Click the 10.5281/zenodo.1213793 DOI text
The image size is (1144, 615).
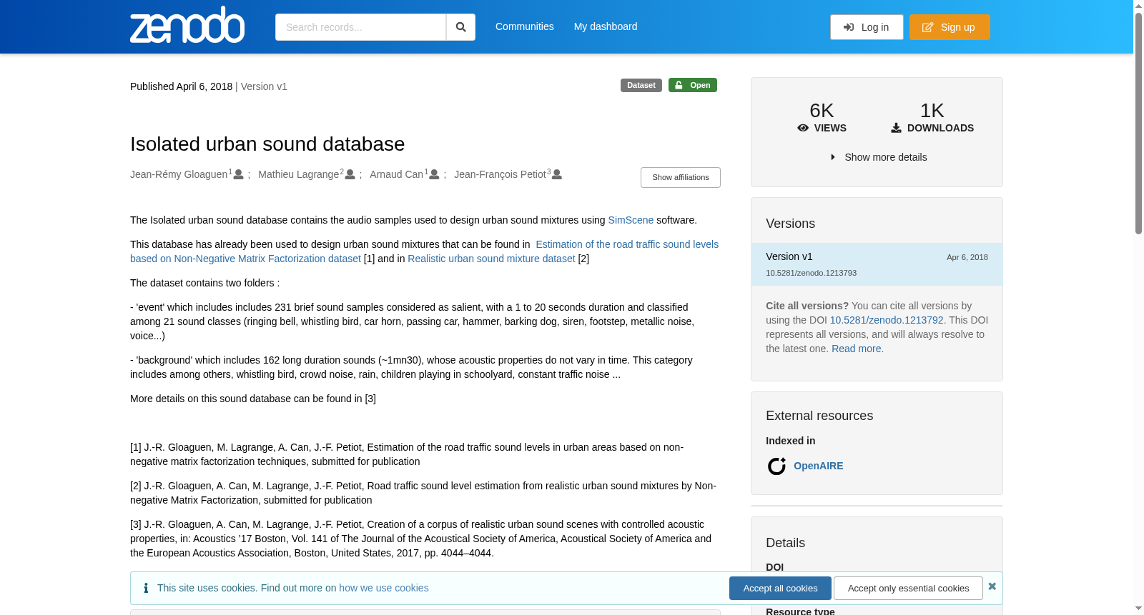[x=811, y=273]
